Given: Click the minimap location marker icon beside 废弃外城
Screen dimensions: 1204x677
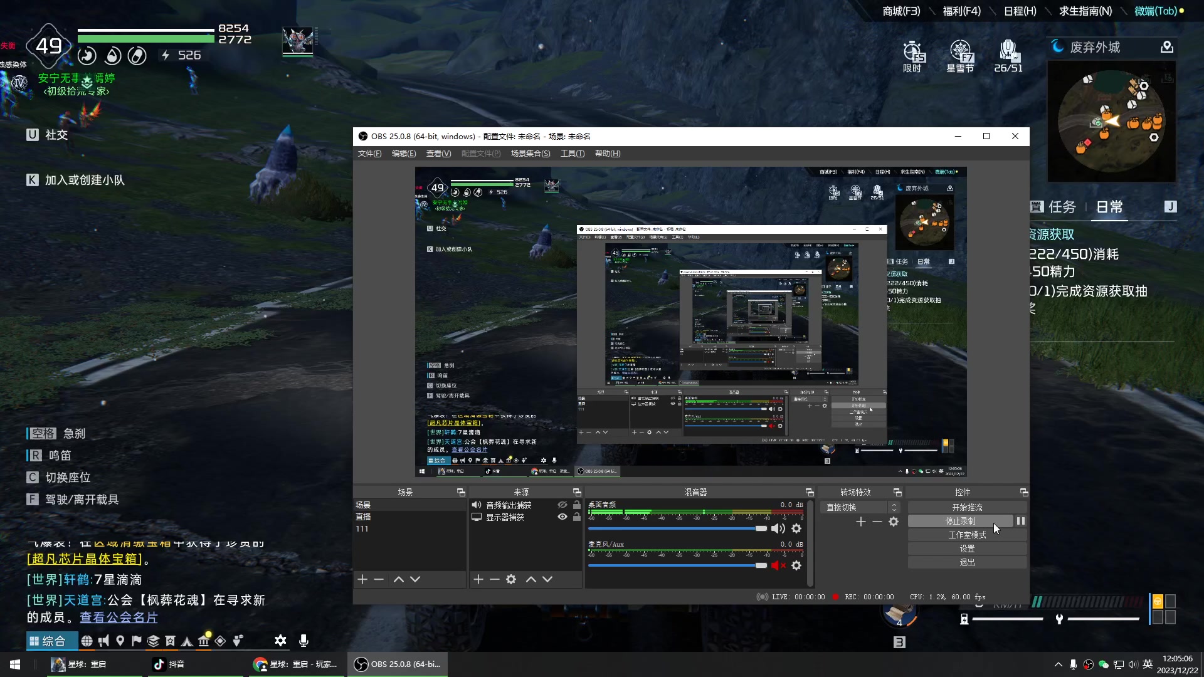Looking at the screenshot, I should pos(1167,47).
